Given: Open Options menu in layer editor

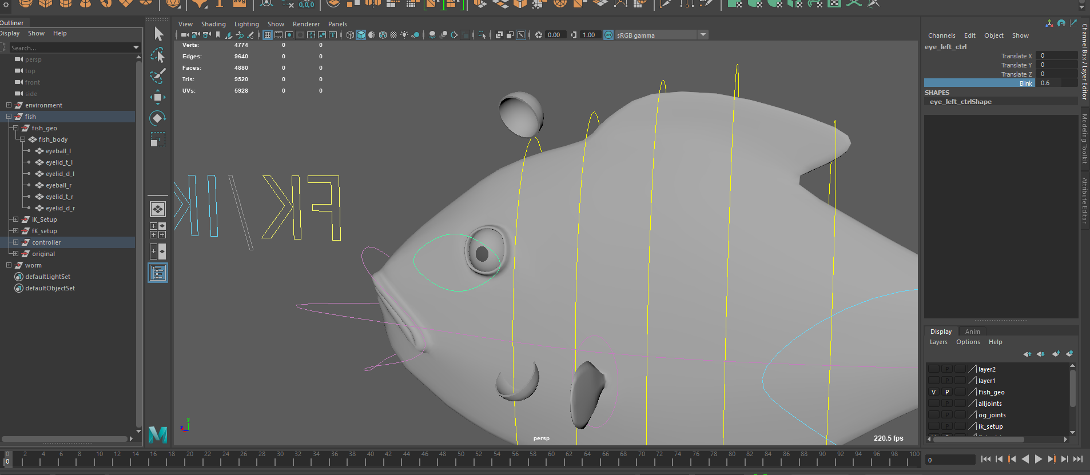Looking at the screenshot, I should (x=968, y=342).
